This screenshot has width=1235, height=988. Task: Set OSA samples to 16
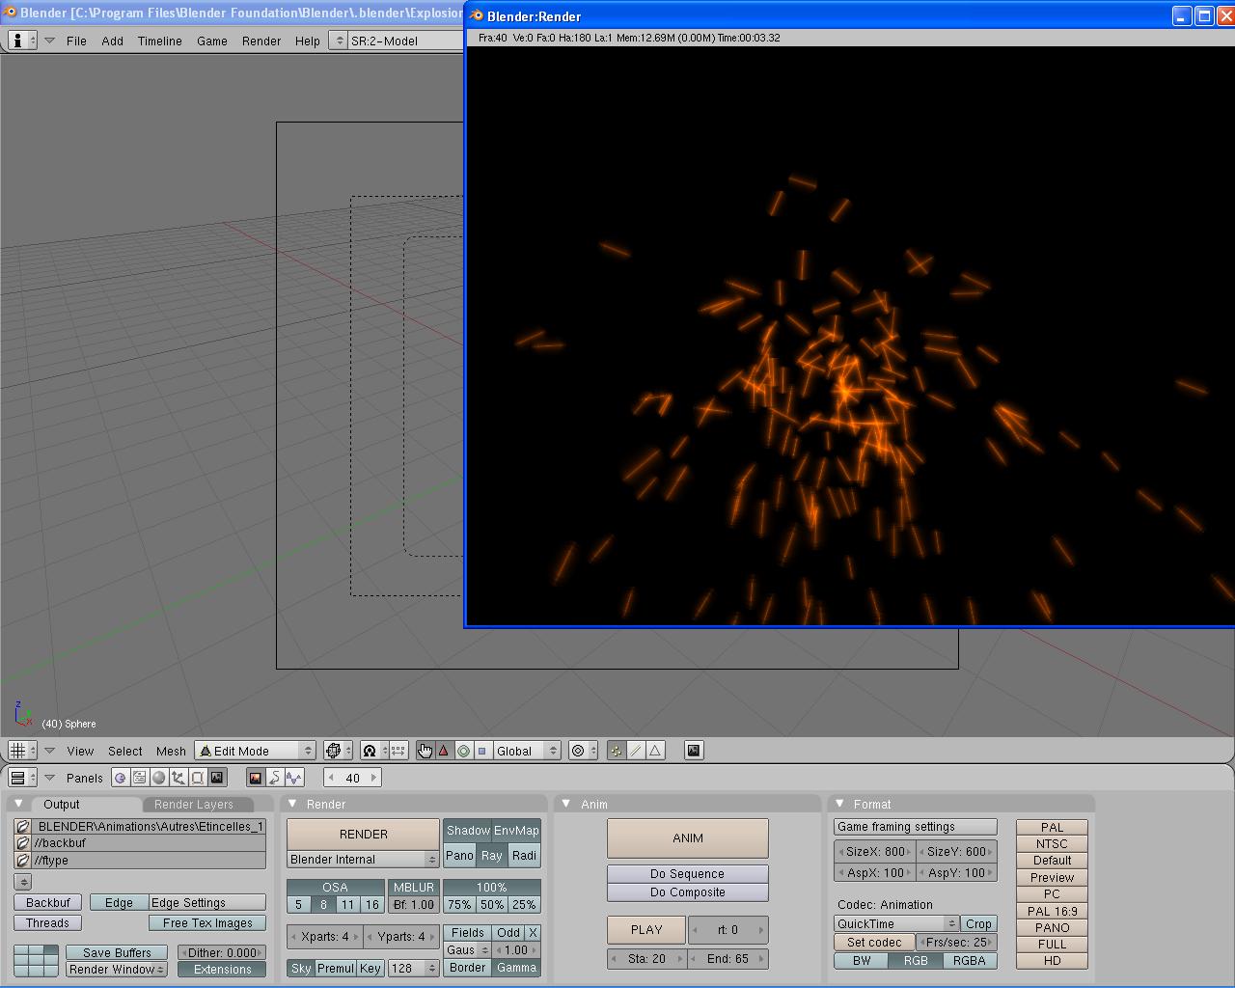(x=371, y=905)
